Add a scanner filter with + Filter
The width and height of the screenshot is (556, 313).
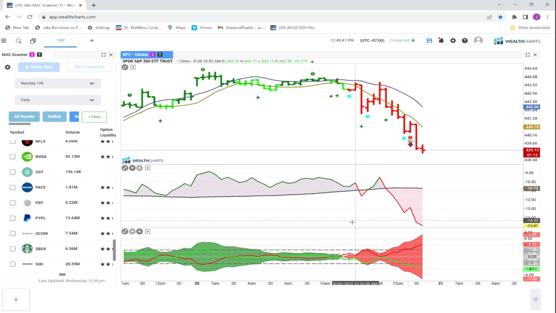(x=94, y=117)
